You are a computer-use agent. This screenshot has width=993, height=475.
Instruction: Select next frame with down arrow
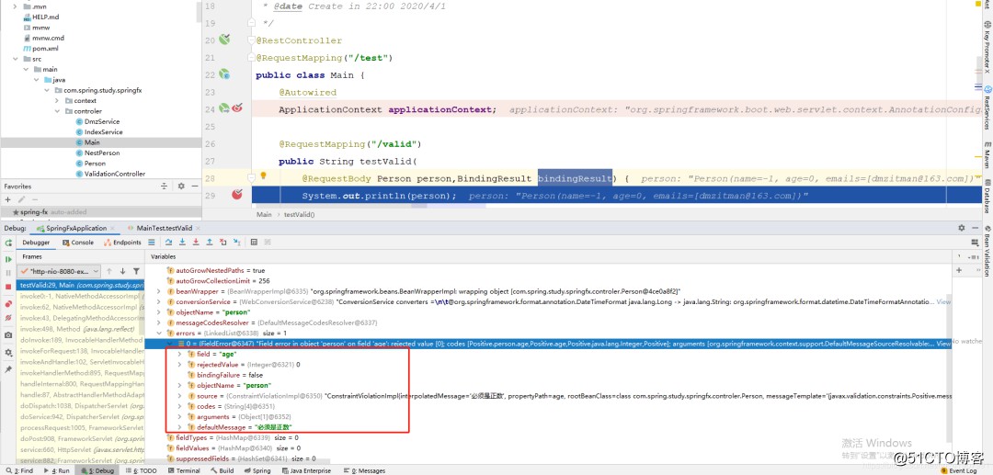tap(122, 271)
